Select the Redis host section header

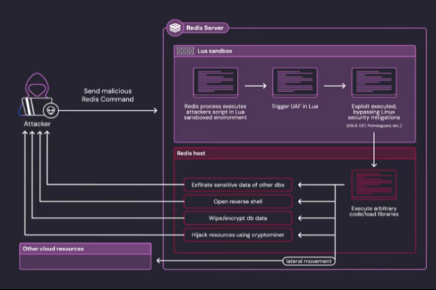click(191, 153)
